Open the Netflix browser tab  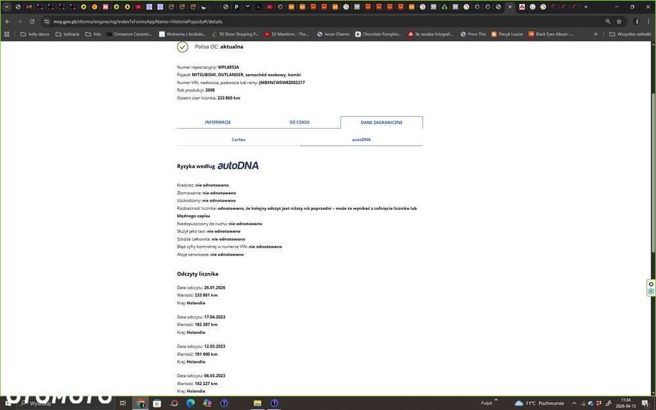click(x=106, y=7)
